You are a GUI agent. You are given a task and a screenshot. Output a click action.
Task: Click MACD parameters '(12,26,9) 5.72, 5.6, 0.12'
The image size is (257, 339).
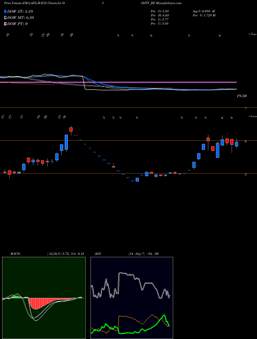(x=65, y=254)
